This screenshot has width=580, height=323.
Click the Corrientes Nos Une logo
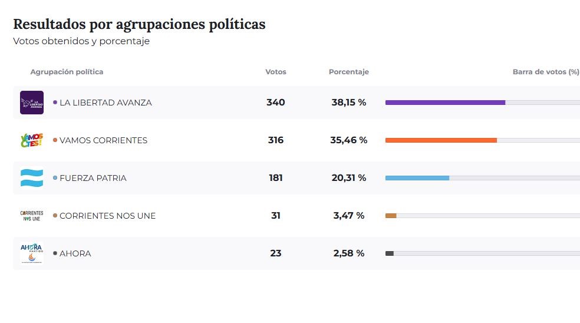(x=32, y=216)
